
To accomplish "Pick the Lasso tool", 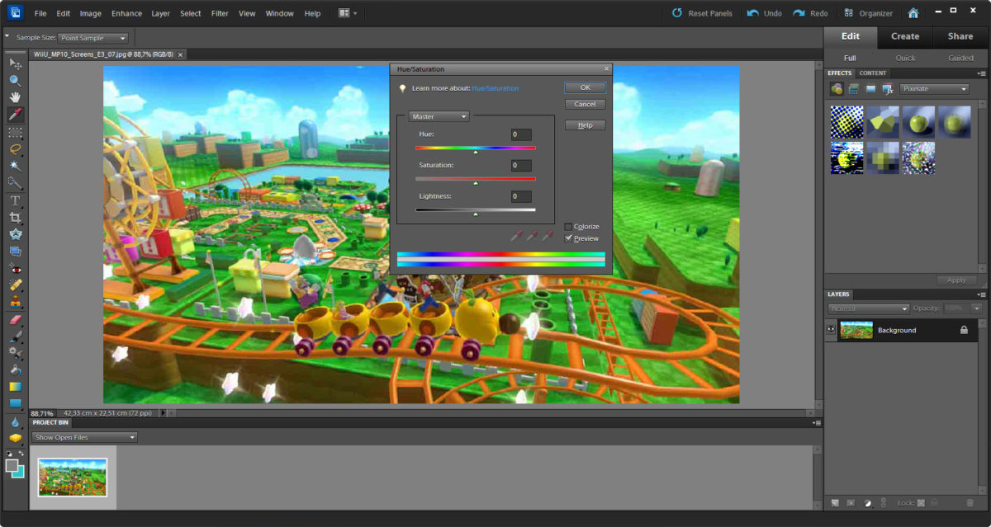I will tap(15, 149).
